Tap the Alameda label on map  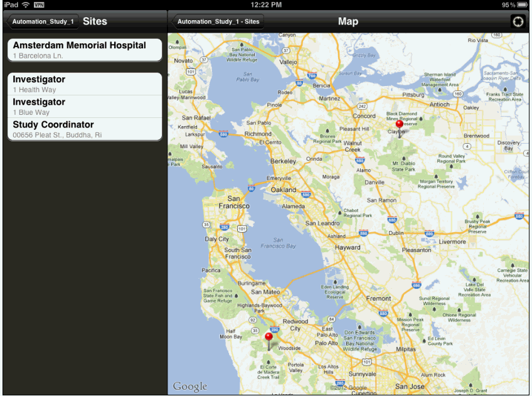[293, 206]
